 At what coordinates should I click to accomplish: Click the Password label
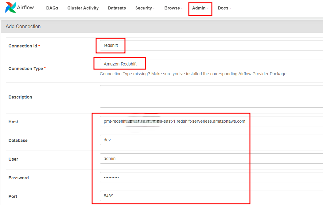[18, 178]
